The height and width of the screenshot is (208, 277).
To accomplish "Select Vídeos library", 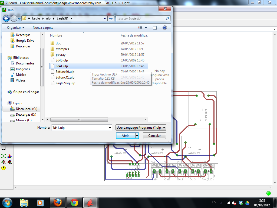I will (21, 80).
